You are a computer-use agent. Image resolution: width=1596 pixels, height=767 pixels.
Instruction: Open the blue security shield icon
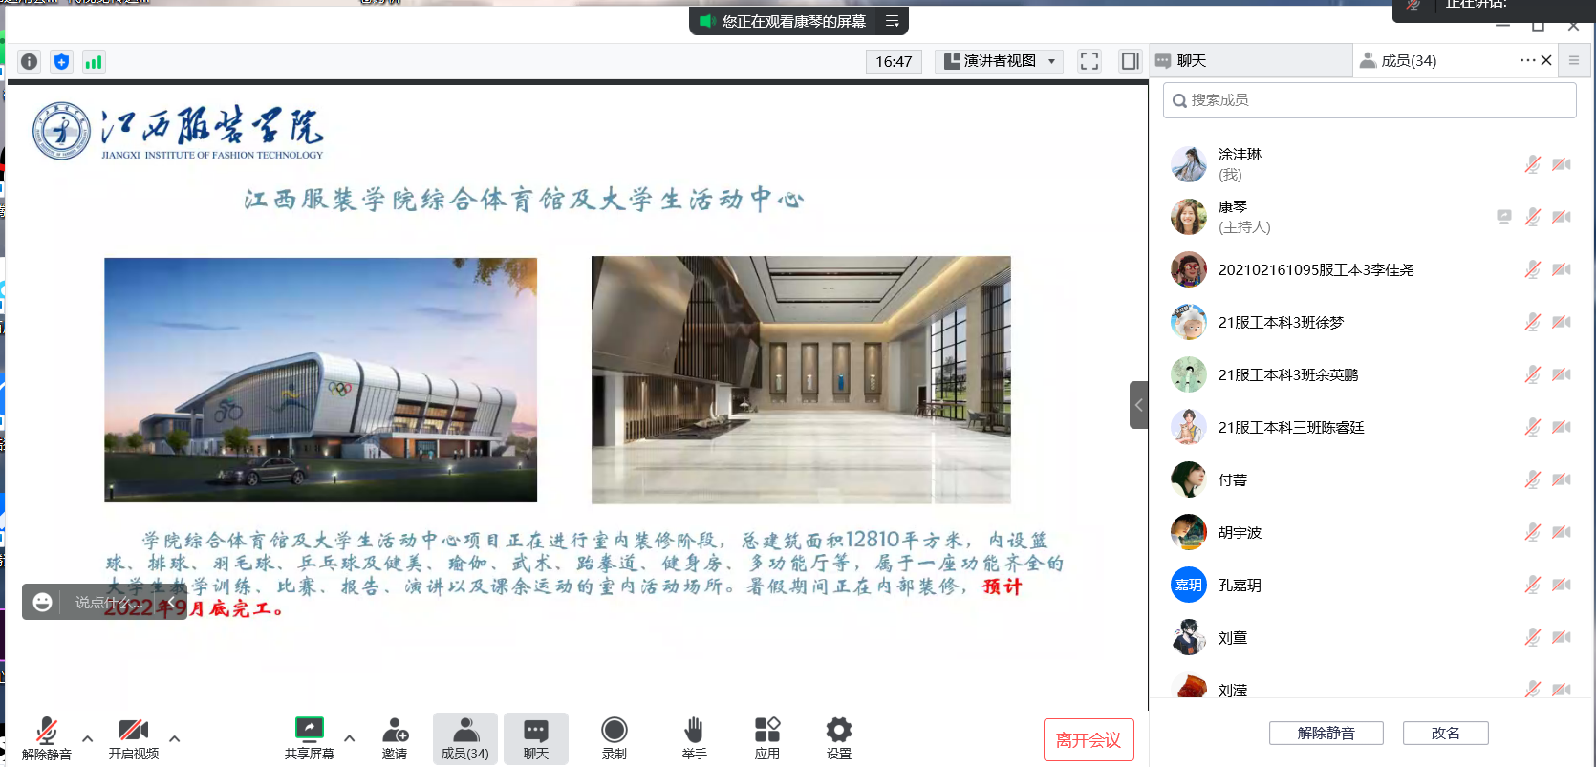62,62
